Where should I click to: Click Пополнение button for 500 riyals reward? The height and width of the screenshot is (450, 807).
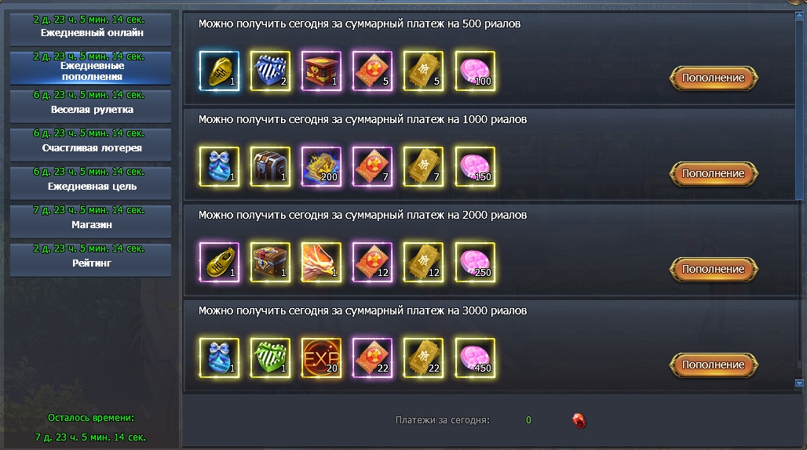[x=714, y=78]
